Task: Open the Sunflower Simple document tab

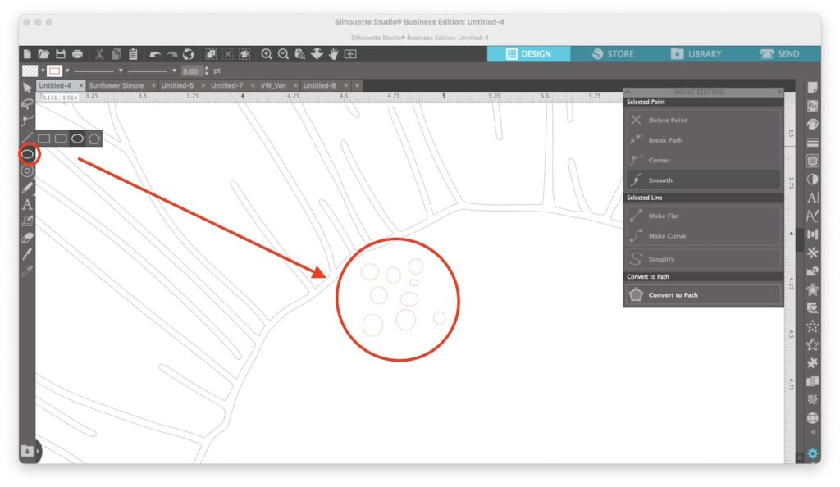Action: tap(116, 85)
